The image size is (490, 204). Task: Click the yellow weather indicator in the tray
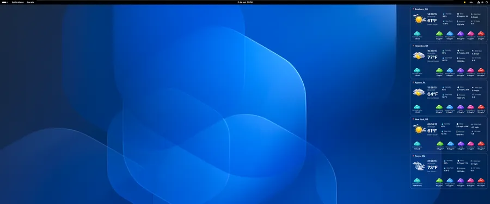tap(465, 2)
